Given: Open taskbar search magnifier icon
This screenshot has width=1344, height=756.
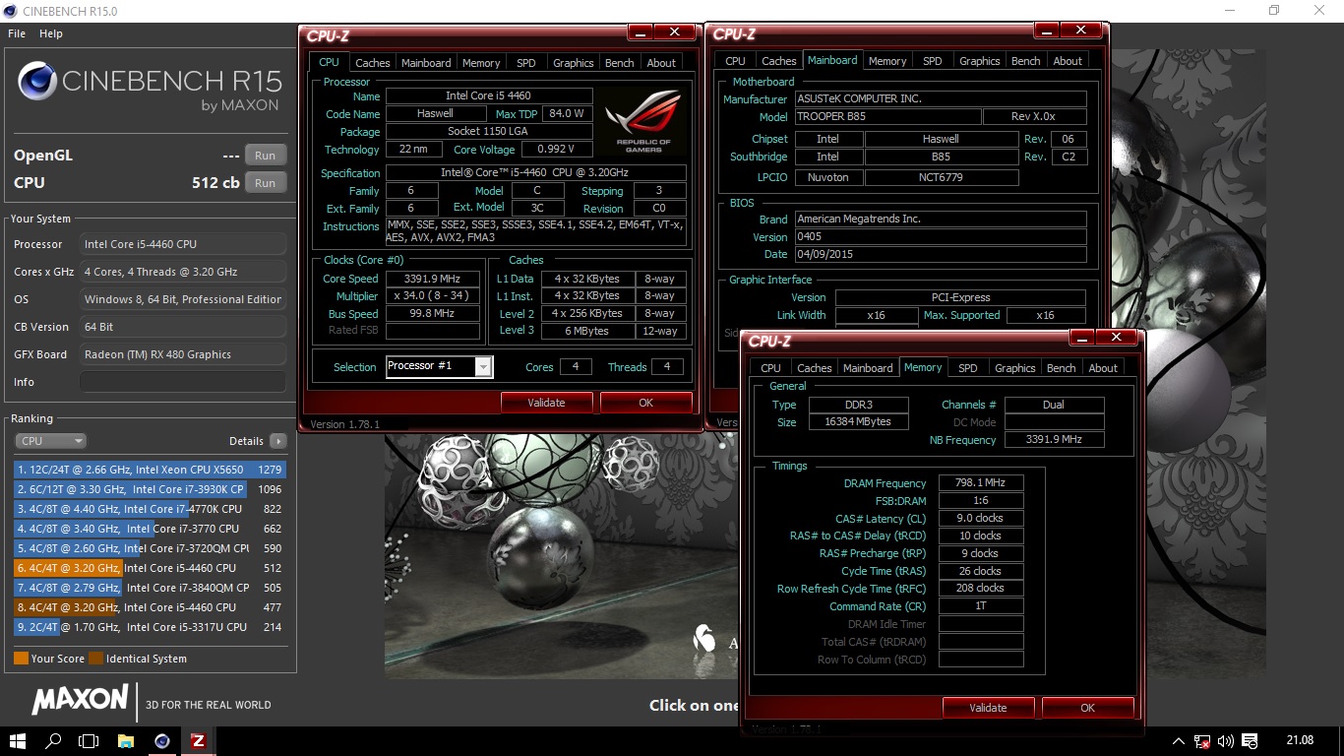Looking at the screenshot, I should 53,740.
